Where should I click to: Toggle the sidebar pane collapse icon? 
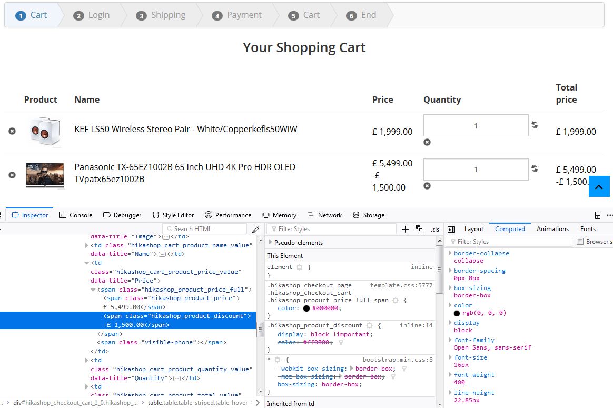pos(451,229)
